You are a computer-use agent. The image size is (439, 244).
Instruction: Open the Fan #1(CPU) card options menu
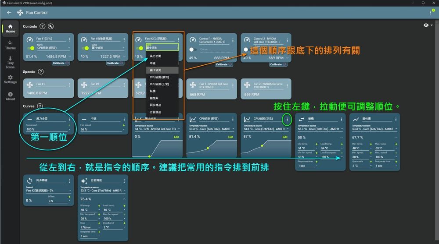click(70, 40)
